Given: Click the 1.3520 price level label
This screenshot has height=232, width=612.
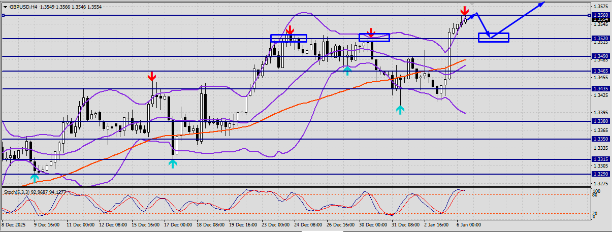Looking at the screenshot, I should 600,39.
